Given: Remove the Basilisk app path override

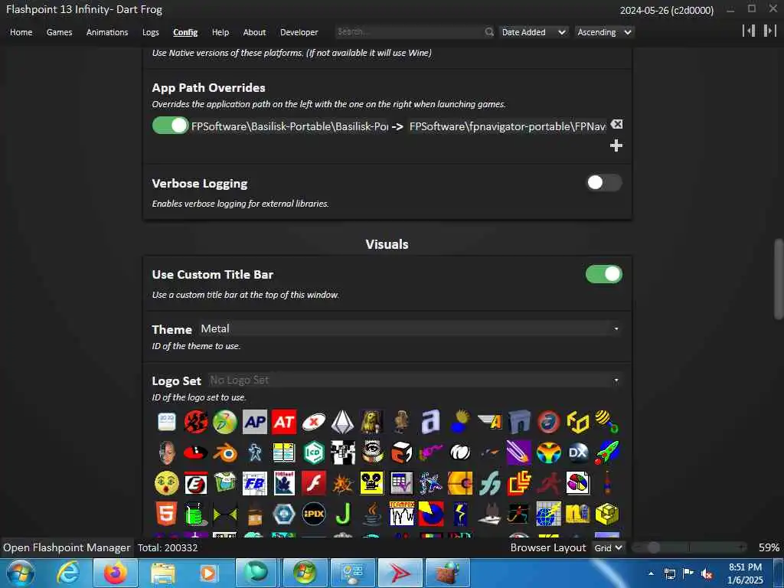Looking at the screenshot, I should (616, 125).
